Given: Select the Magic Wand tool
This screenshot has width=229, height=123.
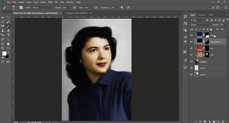Looking at the screenshot, I should tap(8, 22).
